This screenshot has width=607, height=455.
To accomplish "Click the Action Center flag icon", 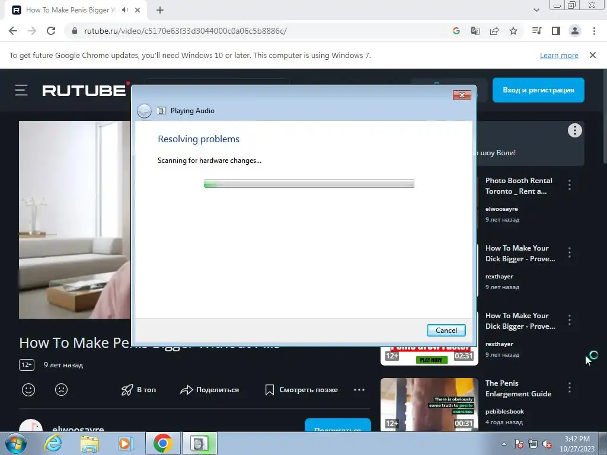I will tap(519, 444).
